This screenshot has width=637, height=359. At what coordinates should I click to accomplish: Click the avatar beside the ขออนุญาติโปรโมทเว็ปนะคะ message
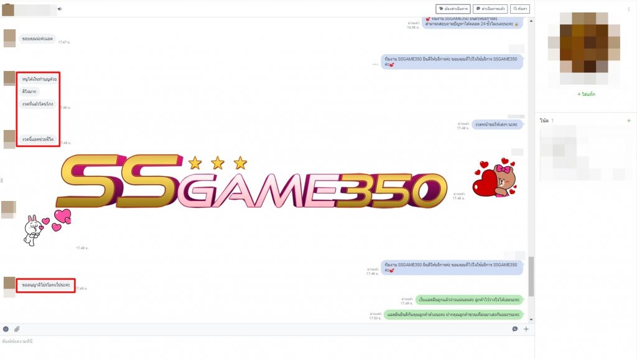click(9, 287)
